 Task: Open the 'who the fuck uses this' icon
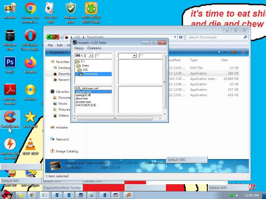click(x=10, y=149)
